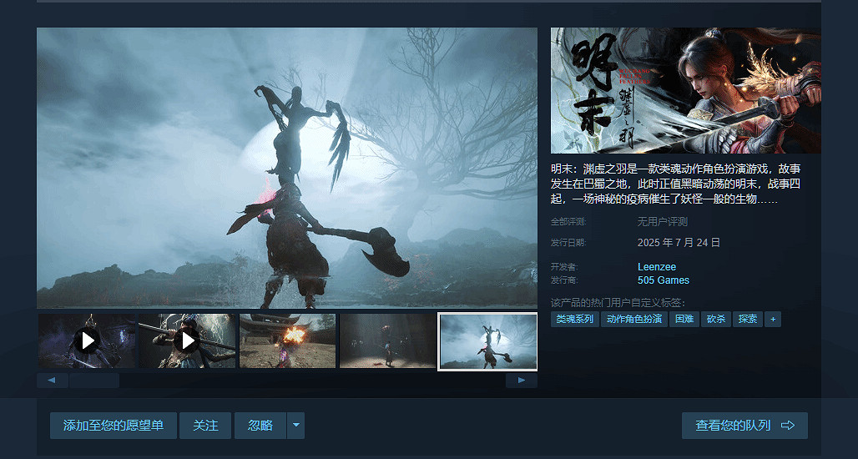
Task: Click the 困难 tag
Action: (684, 320)
